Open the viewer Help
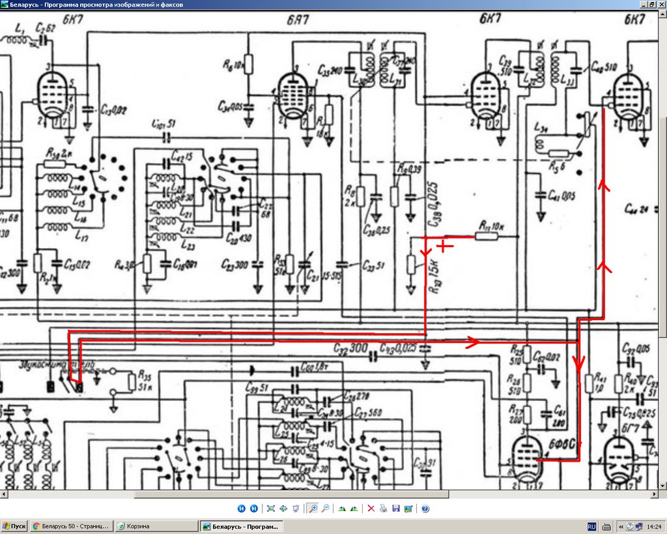The image size is (667, 534). pos(425,509)
